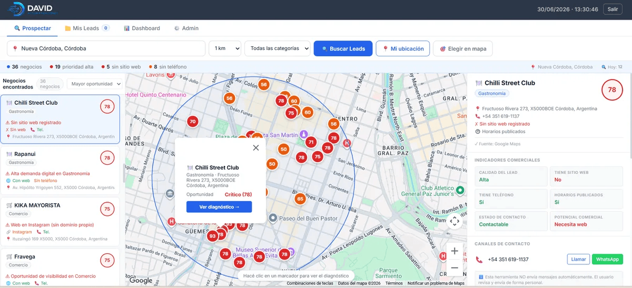Viewport: 632px width, 288px height.
Task: Open the Mayor oportunidad sort dropdown
Action: pos(94,84)
